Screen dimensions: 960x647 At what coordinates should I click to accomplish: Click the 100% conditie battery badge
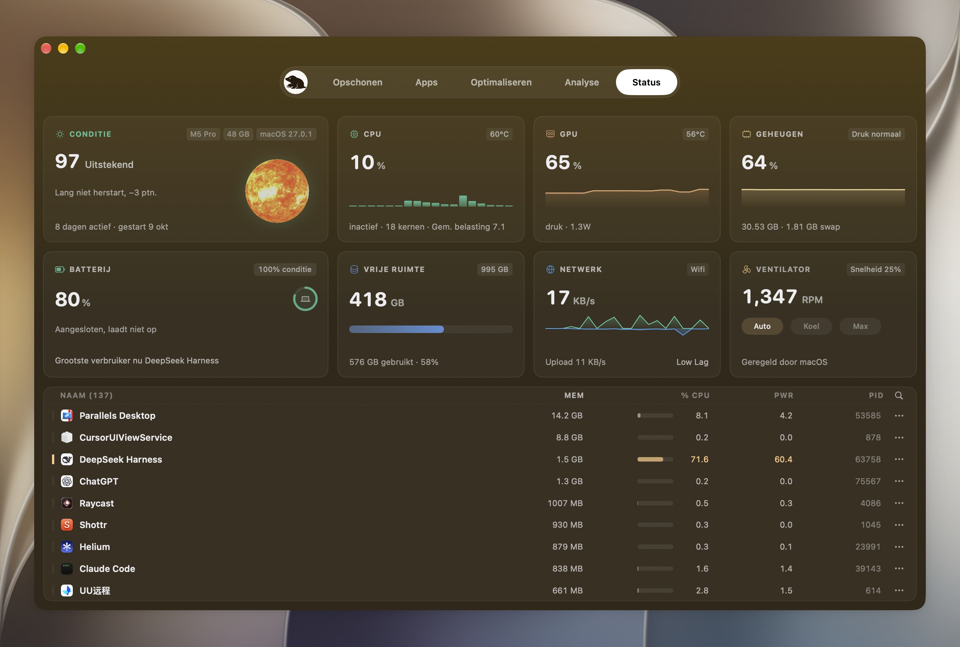285,269
